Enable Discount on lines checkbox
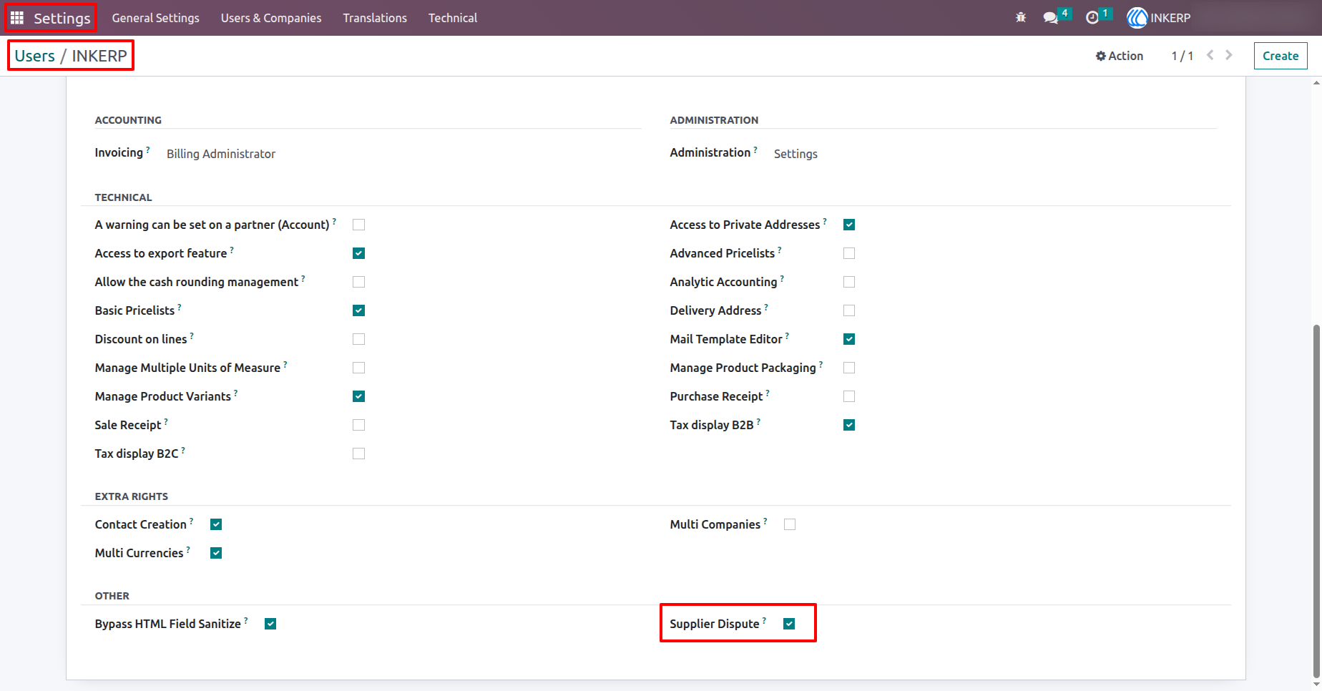 pyautogui.click(x=359, y=339)
